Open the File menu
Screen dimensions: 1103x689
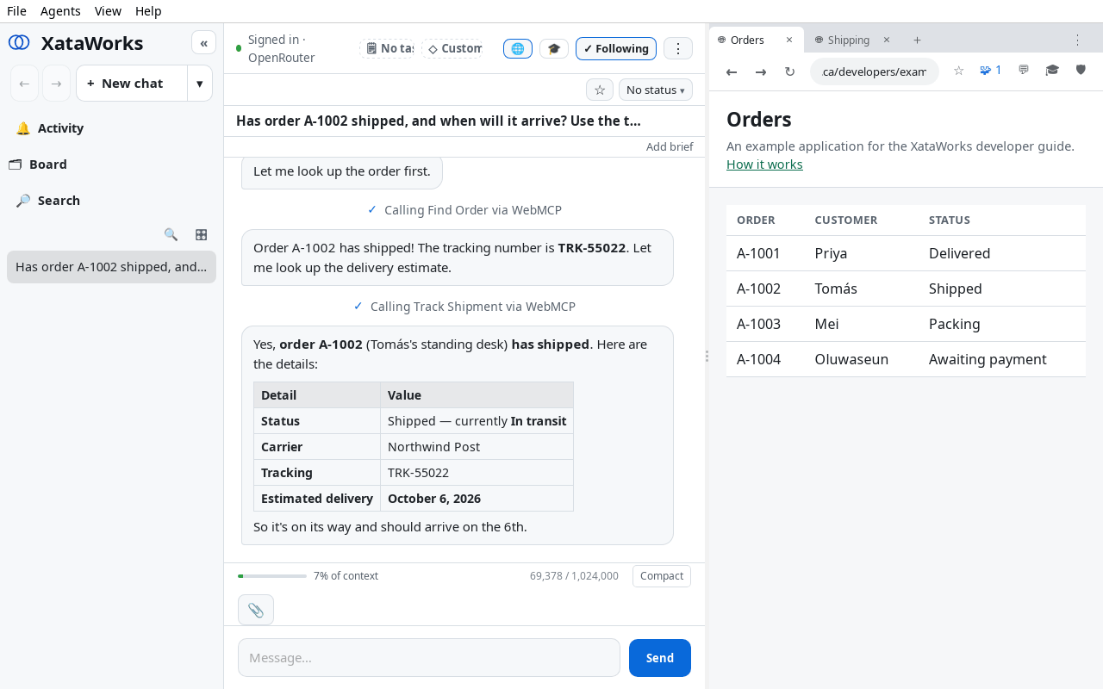[16, 11]
